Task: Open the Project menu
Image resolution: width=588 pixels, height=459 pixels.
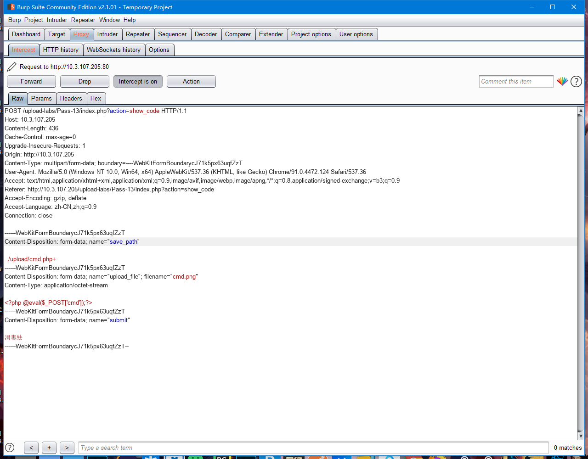Action: tap(34, 20)
